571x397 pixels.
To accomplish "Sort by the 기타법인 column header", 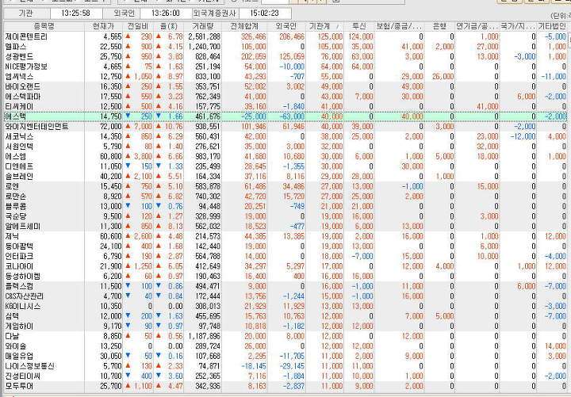I will click(x=552, y=26).
